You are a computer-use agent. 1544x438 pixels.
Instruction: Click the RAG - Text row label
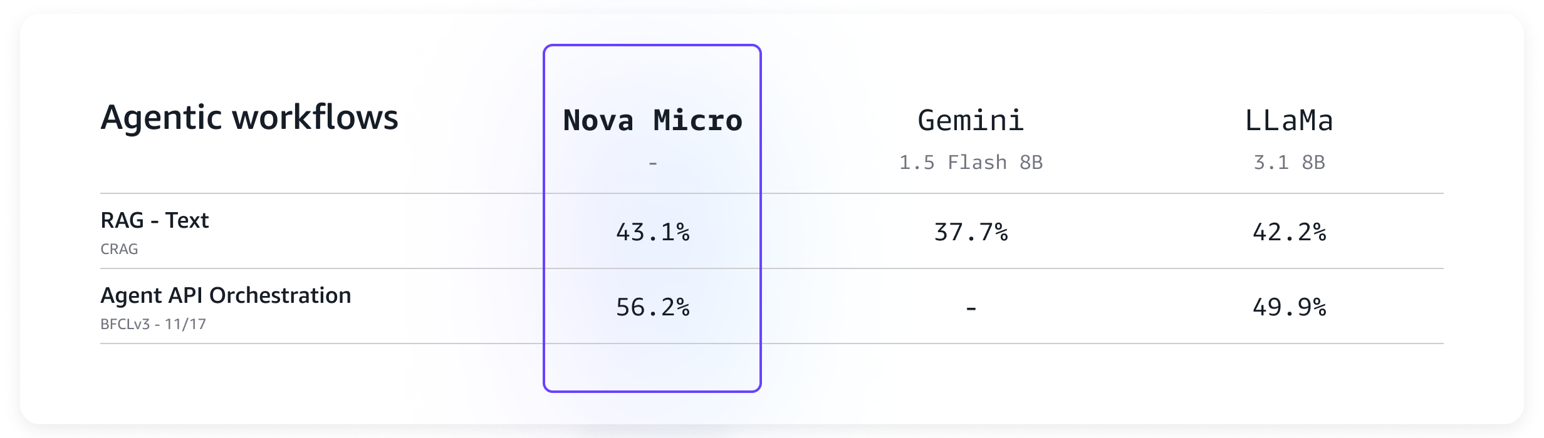pos(155,220)
